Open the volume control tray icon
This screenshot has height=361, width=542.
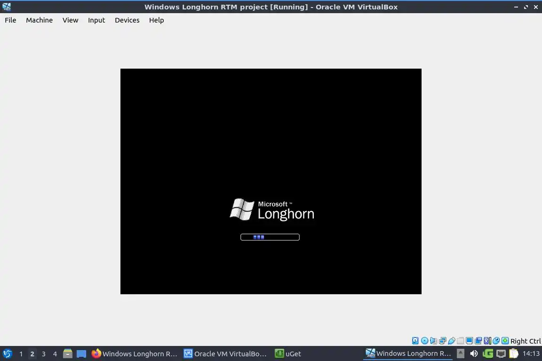pyautogui.click(x=474, y=353)
